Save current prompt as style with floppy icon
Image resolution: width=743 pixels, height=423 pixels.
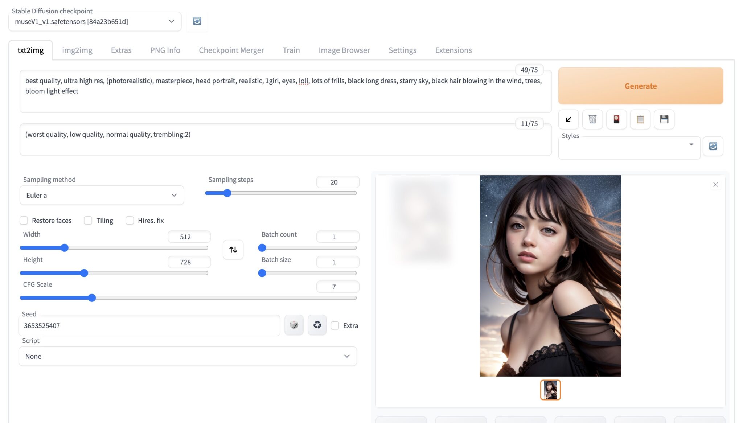[664, 119]
